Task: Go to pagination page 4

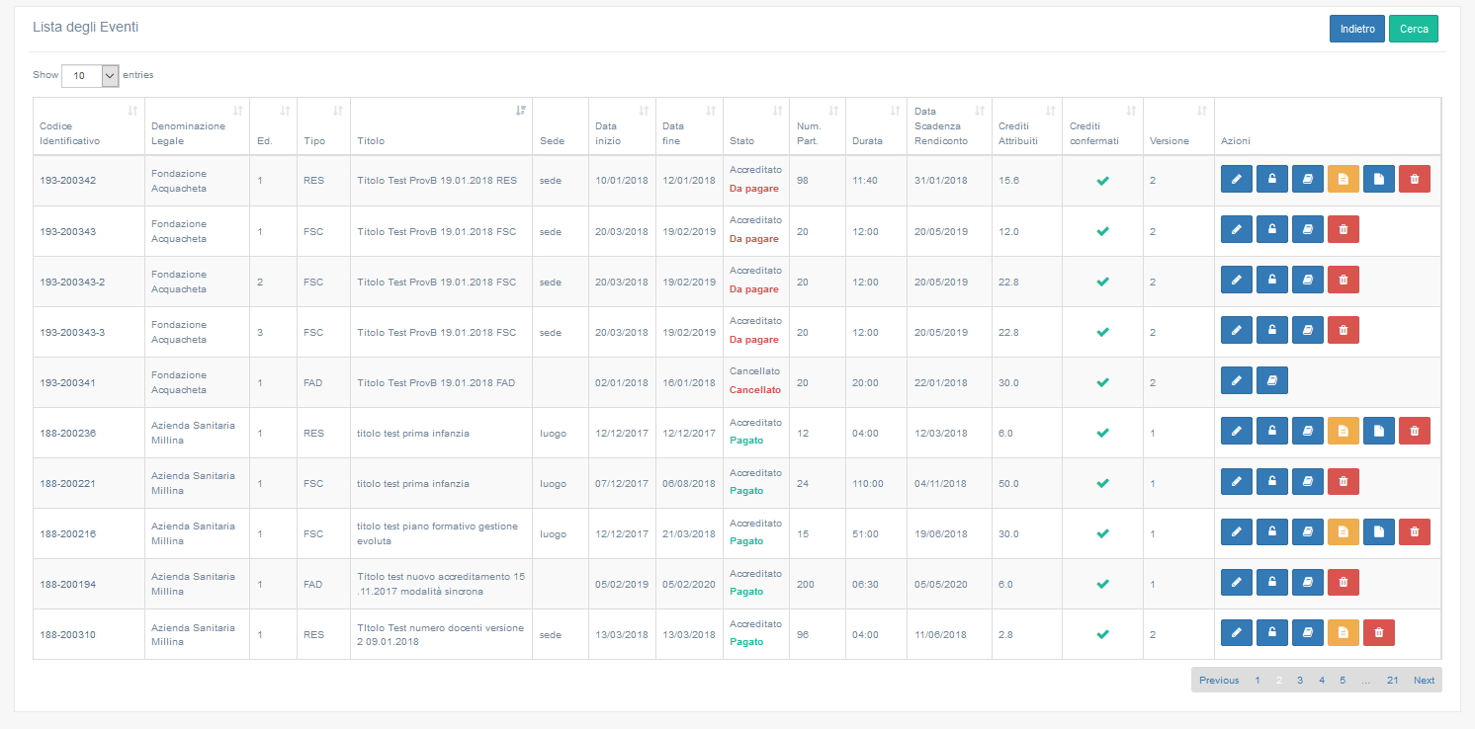Action: 1322,680
